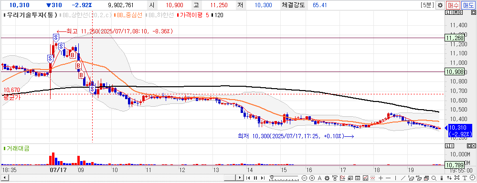Toggle the G button atop the price axis
The height and width of the screenshot is (183, 477).
pos(460,12)
